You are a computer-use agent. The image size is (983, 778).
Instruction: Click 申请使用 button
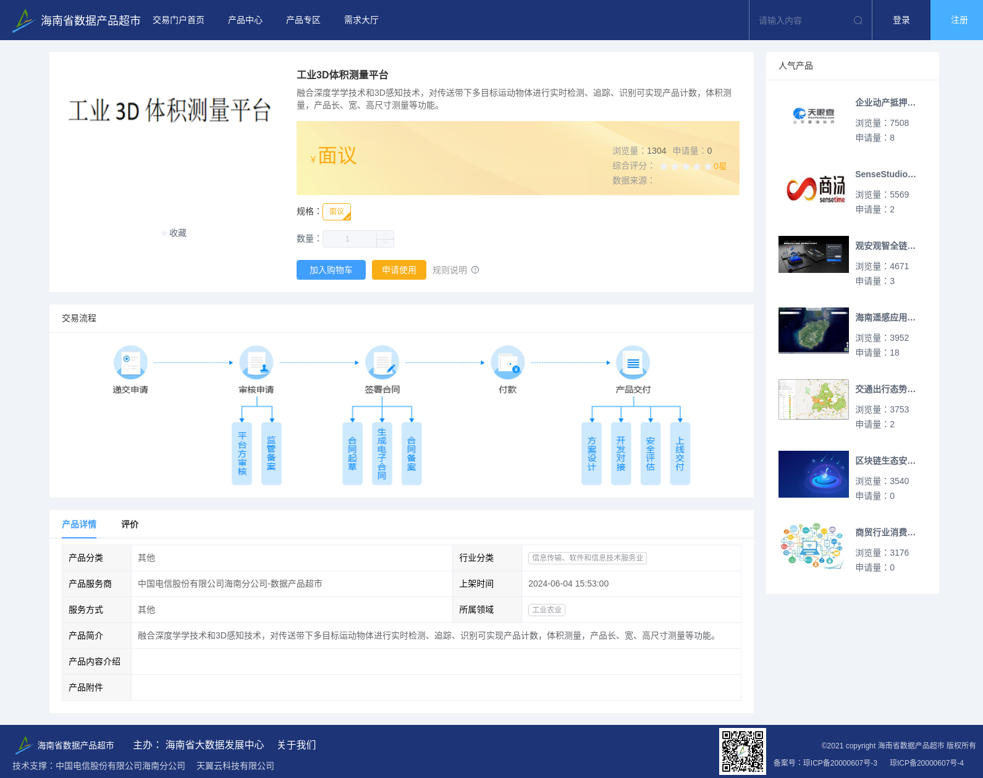point(399,270)
